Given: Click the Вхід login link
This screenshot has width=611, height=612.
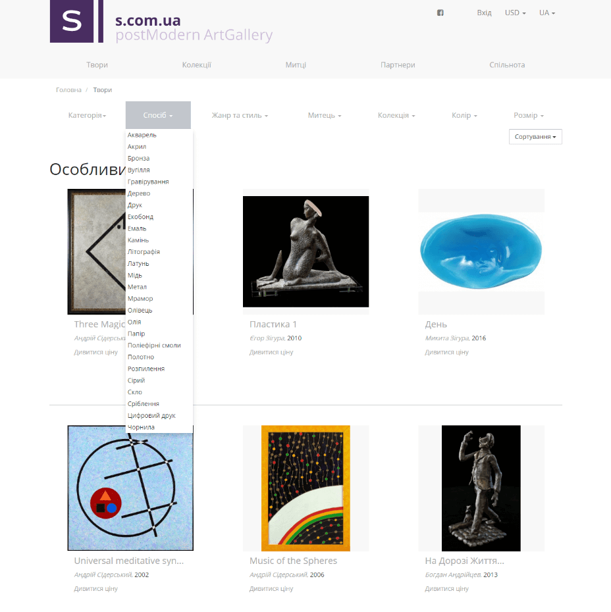Looking at the screenshot, I should [x=484, y=13].
